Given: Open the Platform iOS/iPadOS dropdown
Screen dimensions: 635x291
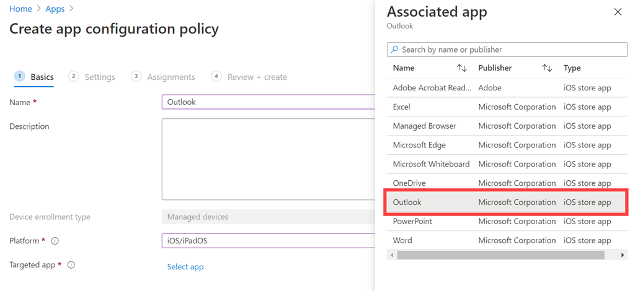Looking at the screenshot, I should click(267, 241).
